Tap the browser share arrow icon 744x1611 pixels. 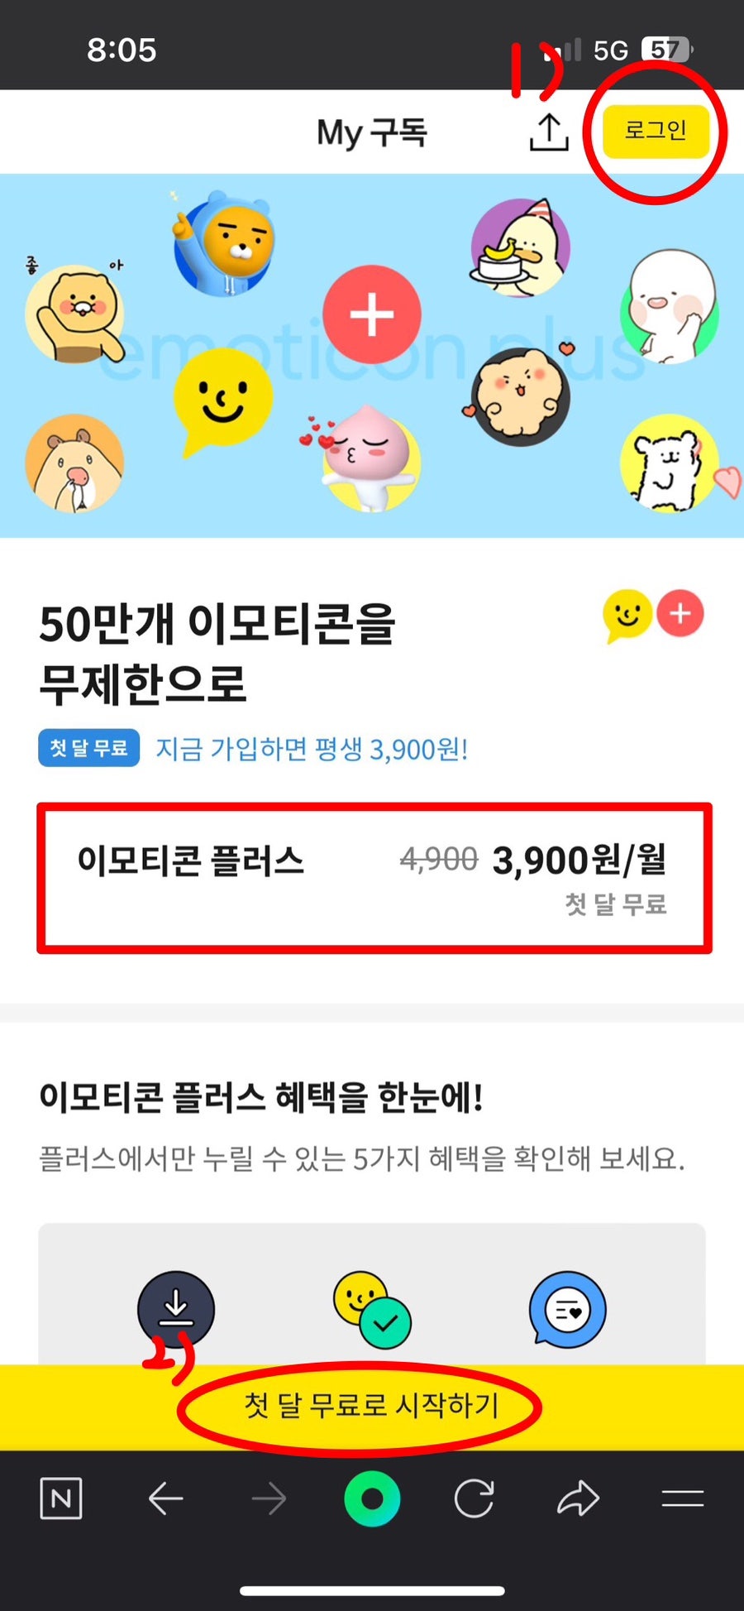coord(578,1498)
